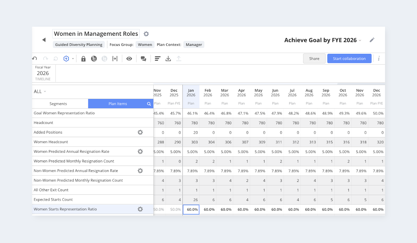Switch to the Segments tab
The width and height of the screenshot is (417, 243).
(x=58, y=104)
